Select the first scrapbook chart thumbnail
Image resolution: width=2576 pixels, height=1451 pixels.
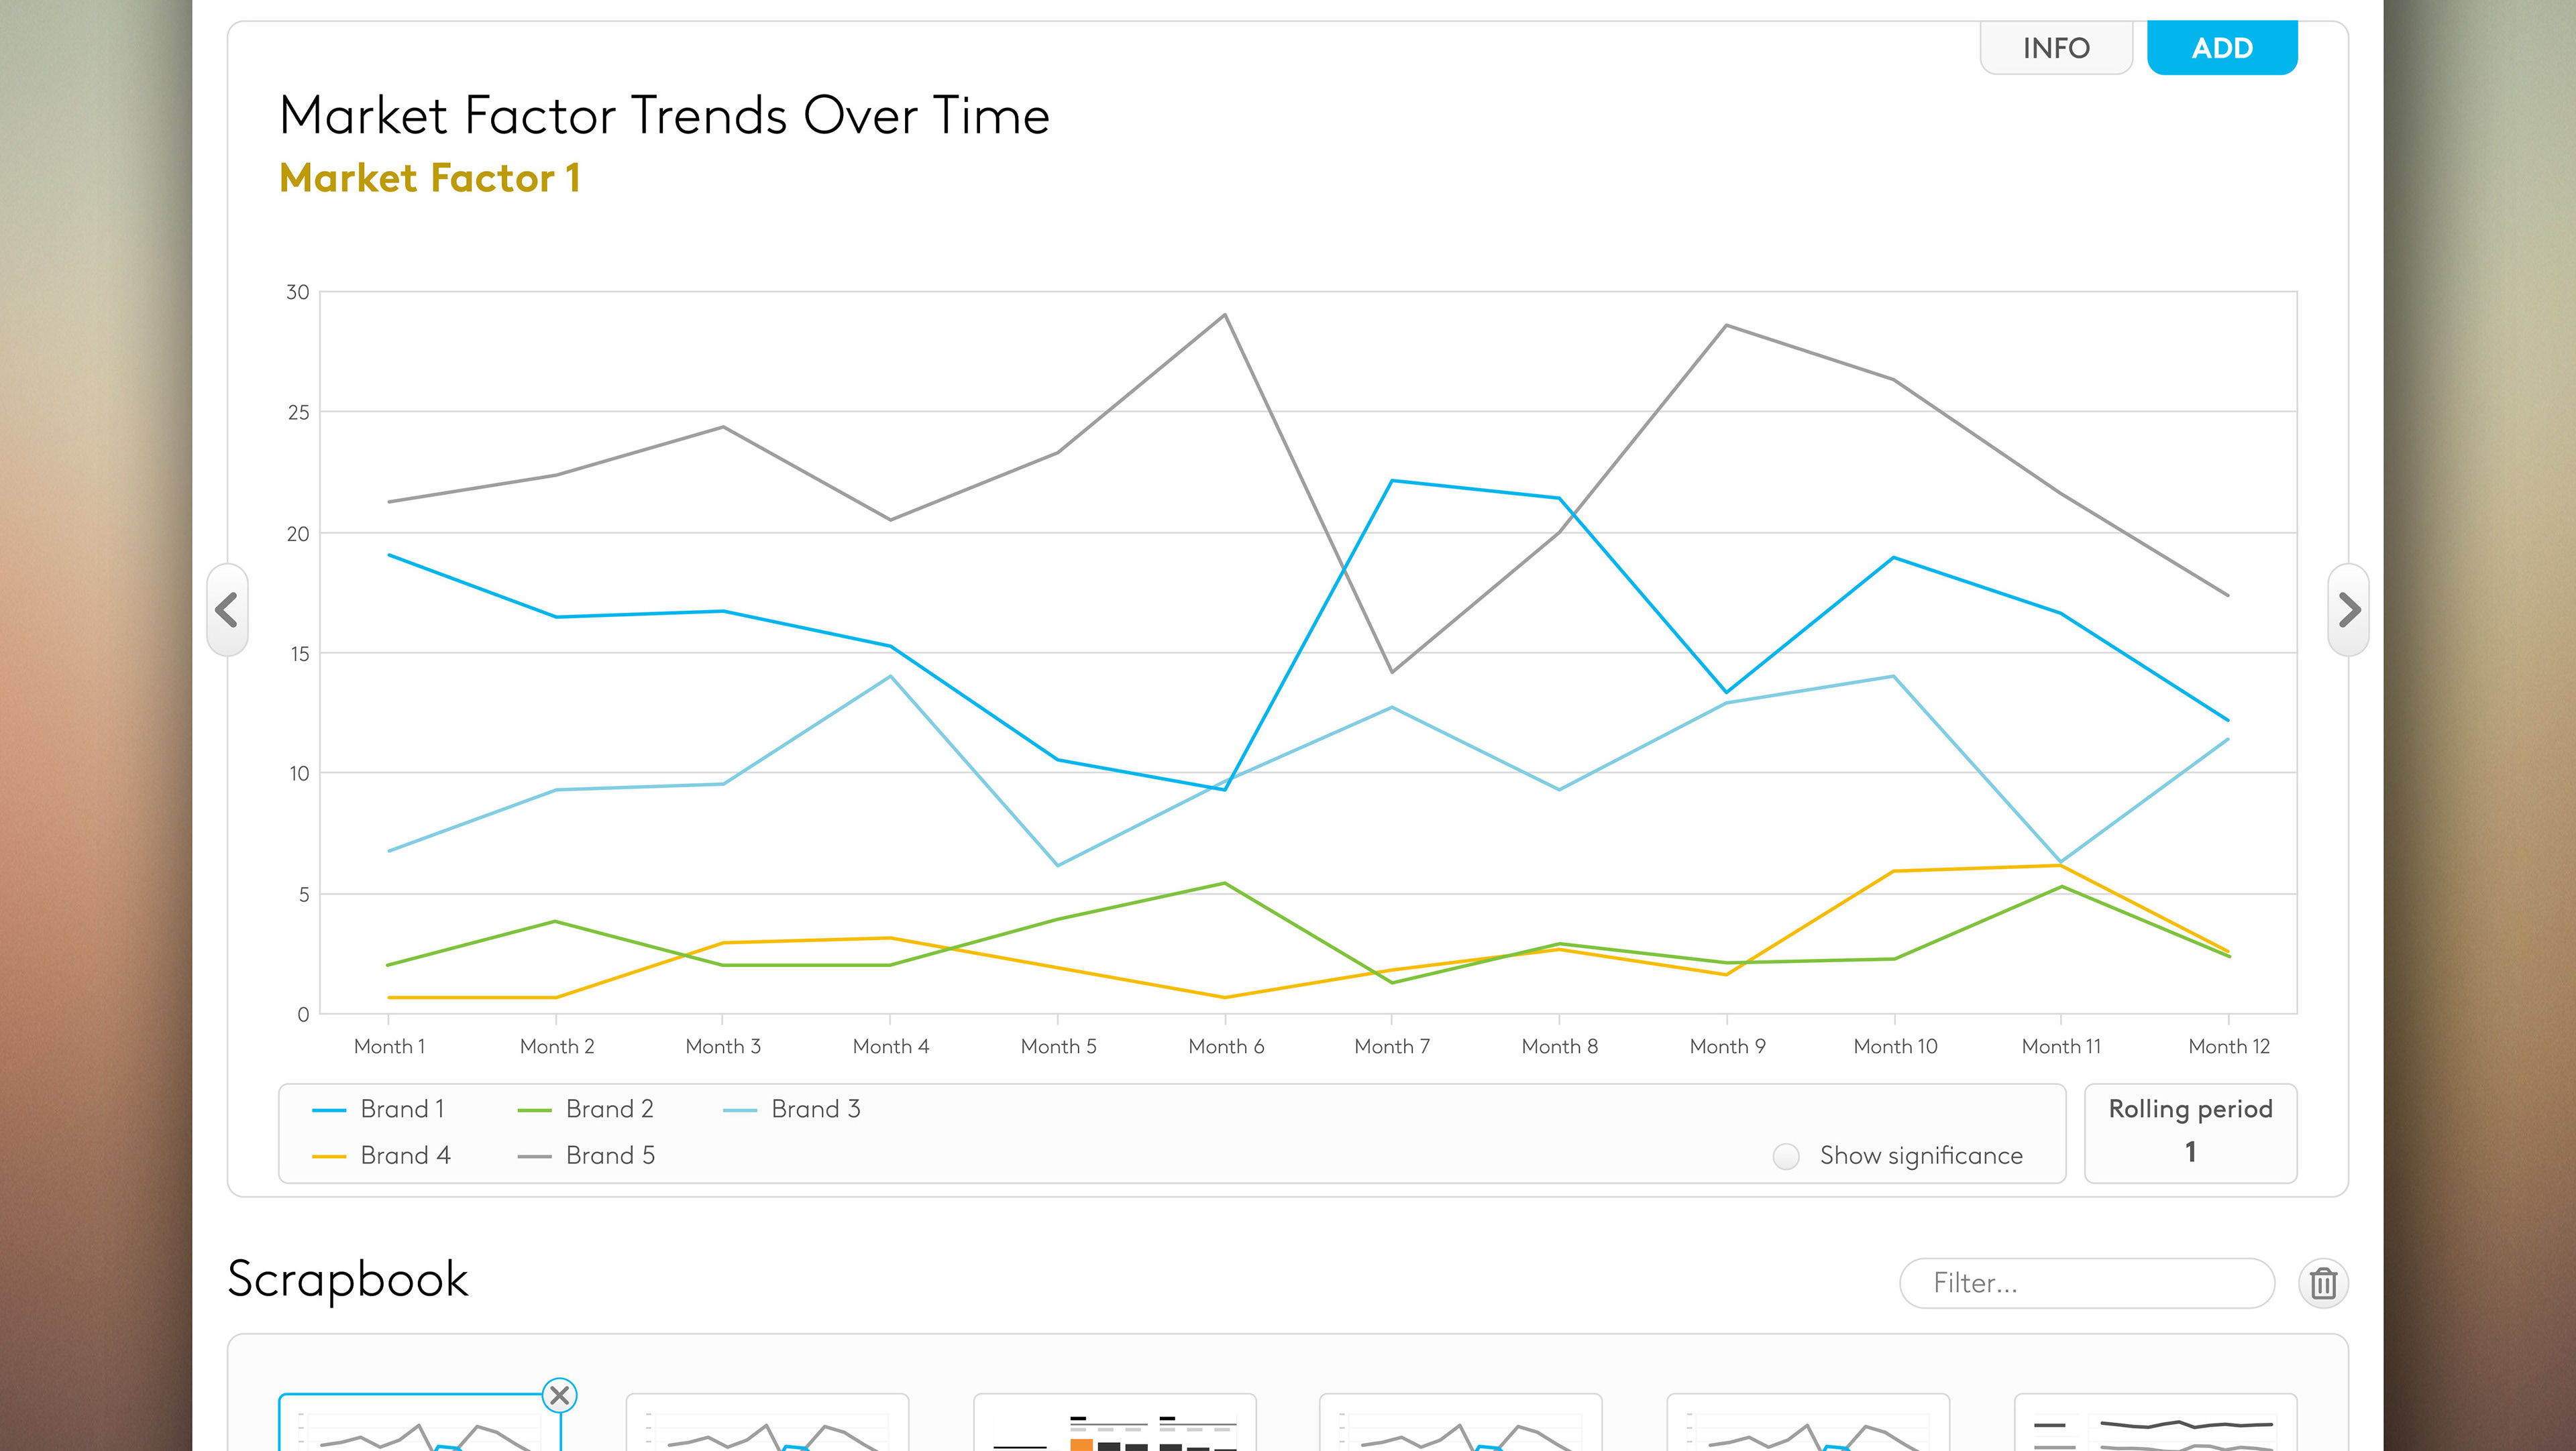420,1423
